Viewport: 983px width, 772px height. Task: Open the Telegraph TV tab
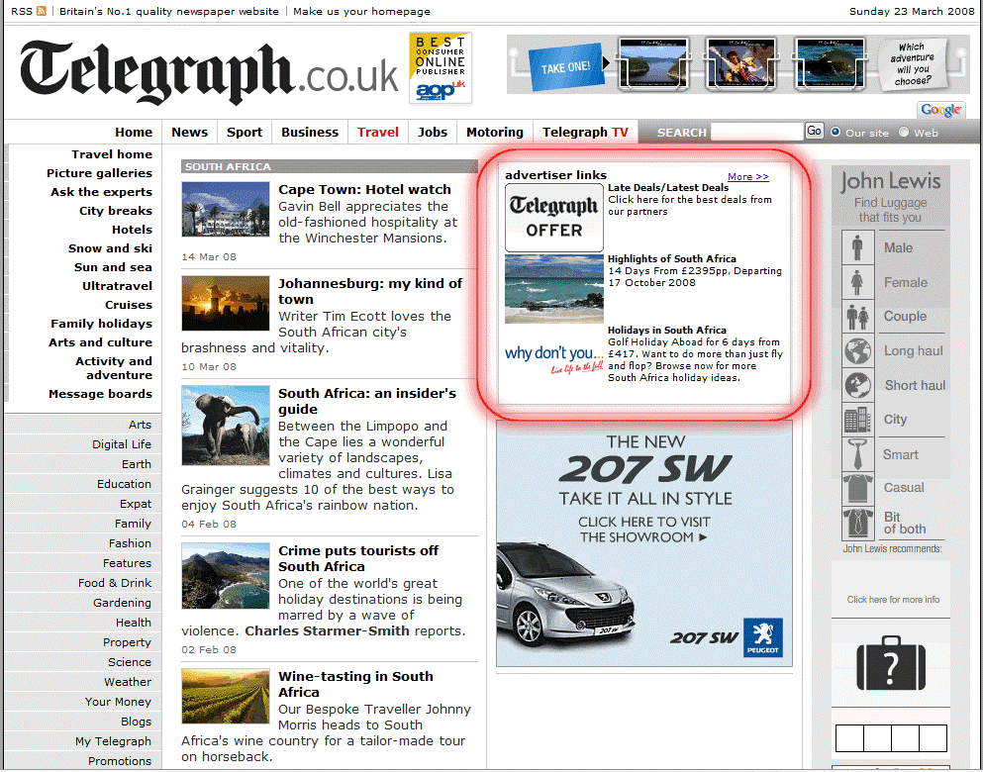(585, 133)
